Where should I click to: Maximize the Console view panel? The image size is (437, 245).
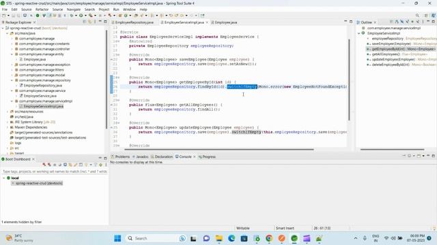[434, 156]
